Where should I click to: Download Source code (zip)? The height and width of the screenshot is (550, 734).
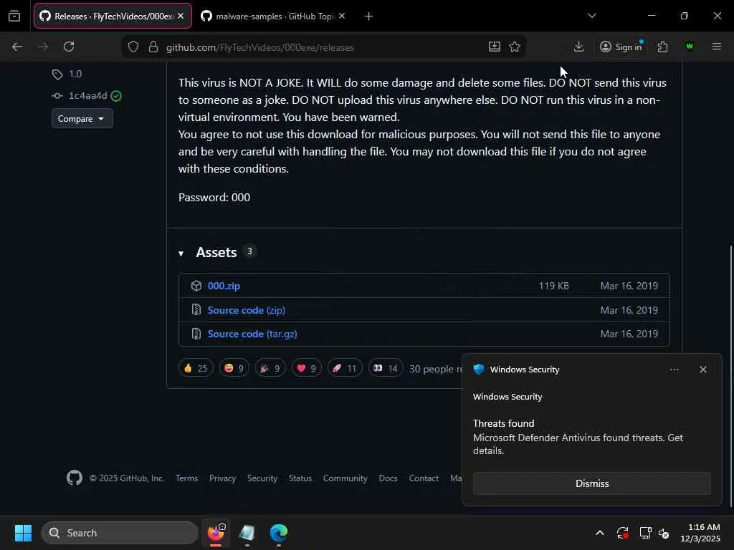tap(247, 310)
